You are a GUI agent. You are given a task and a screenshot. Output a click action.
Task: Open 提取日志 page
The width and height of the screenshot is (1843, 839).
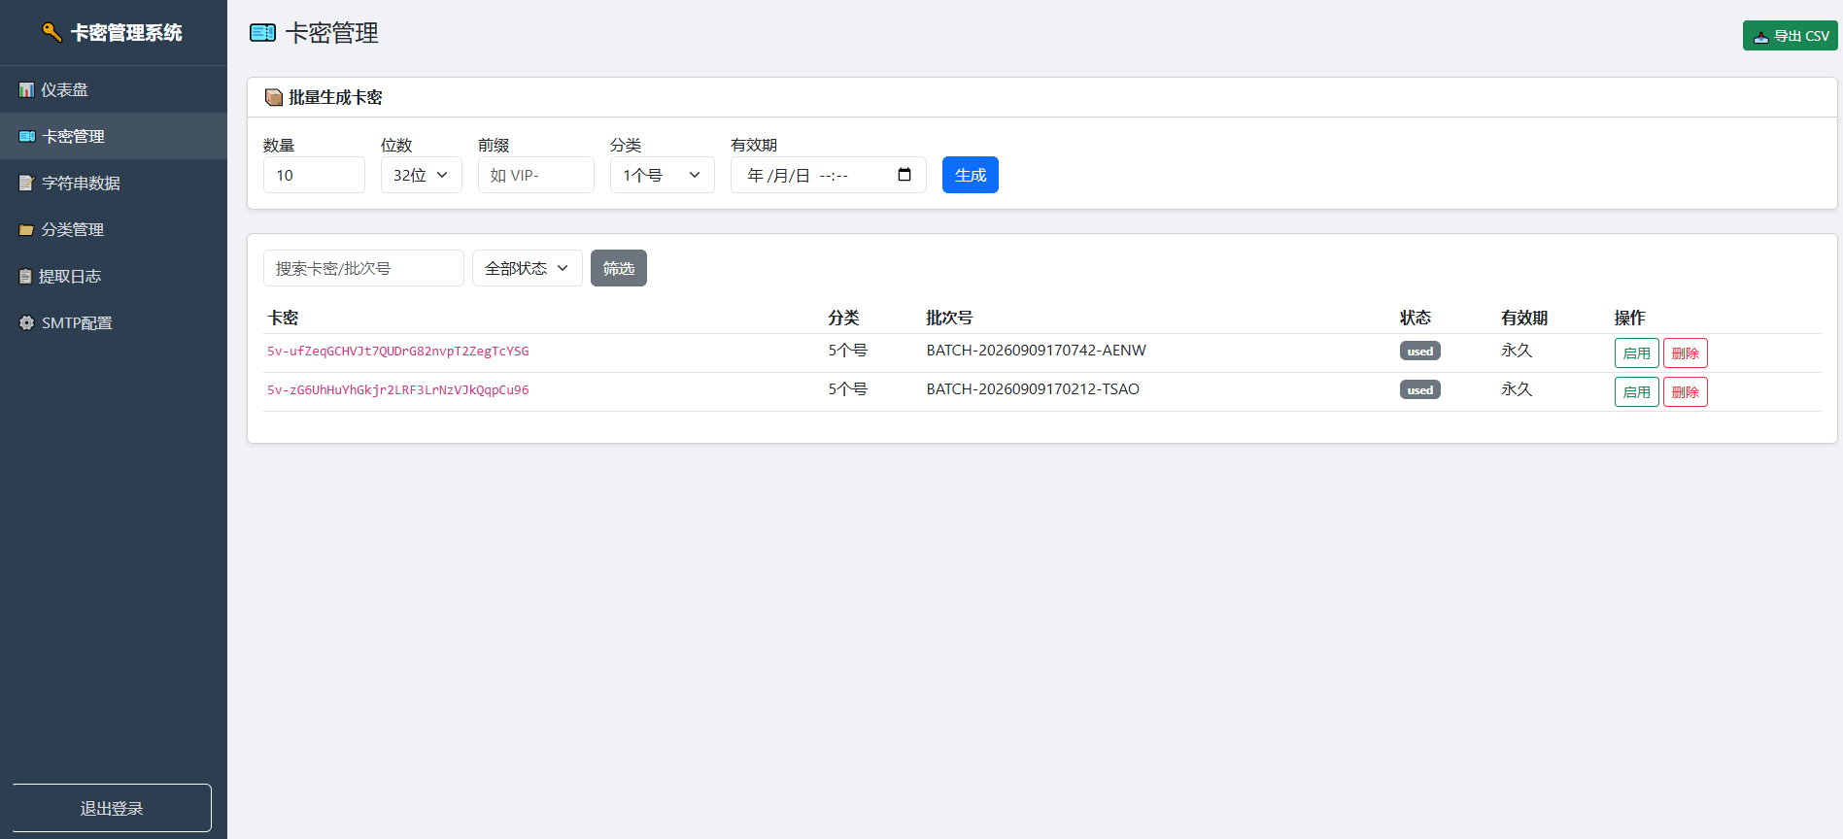click(114, 276)
